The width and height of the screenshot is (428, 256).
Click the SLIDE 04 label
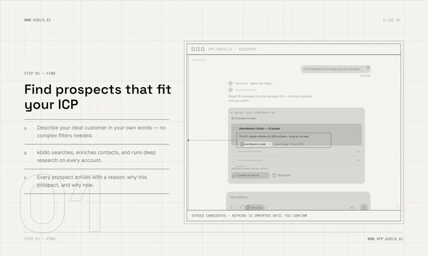[391, 20]
